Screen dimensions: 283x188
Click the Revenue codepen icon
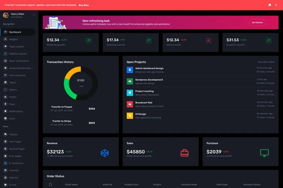[x=104, y=153]
